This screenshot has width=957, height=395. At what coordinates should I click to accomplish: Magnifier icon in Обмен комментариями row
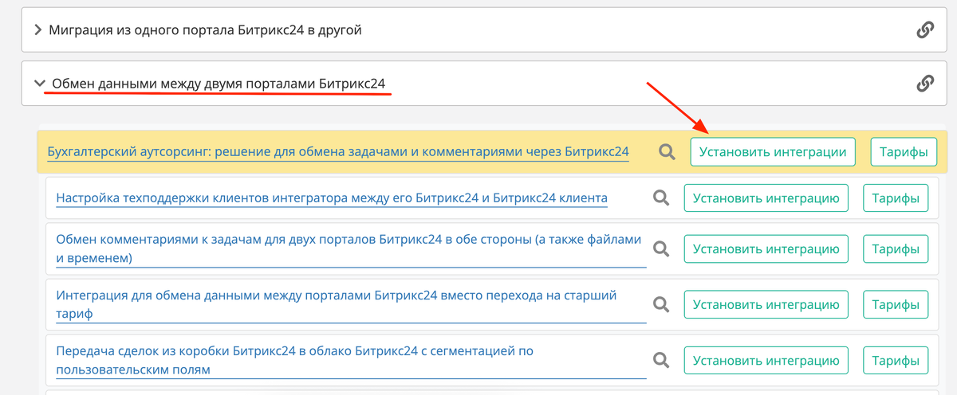pos(660,248)
